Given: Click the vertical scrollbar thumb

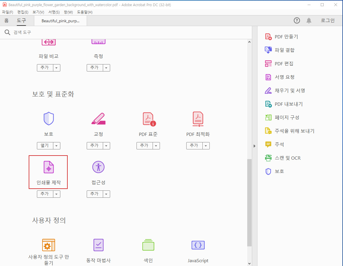Looking at the screenshot, I should (249, 203).
